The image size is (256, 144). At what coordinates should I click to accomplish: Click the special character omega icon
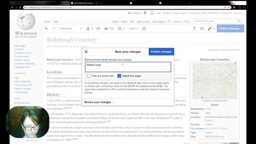[x=144, y=28]
